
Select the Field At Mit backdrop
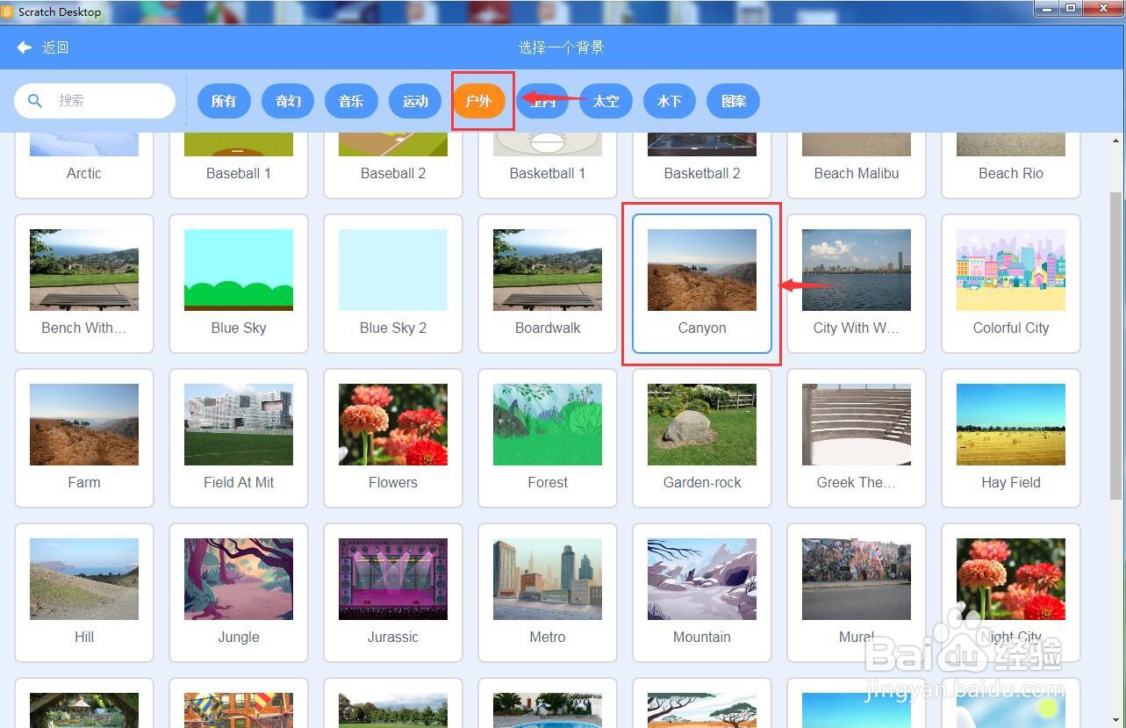(239, 438)
